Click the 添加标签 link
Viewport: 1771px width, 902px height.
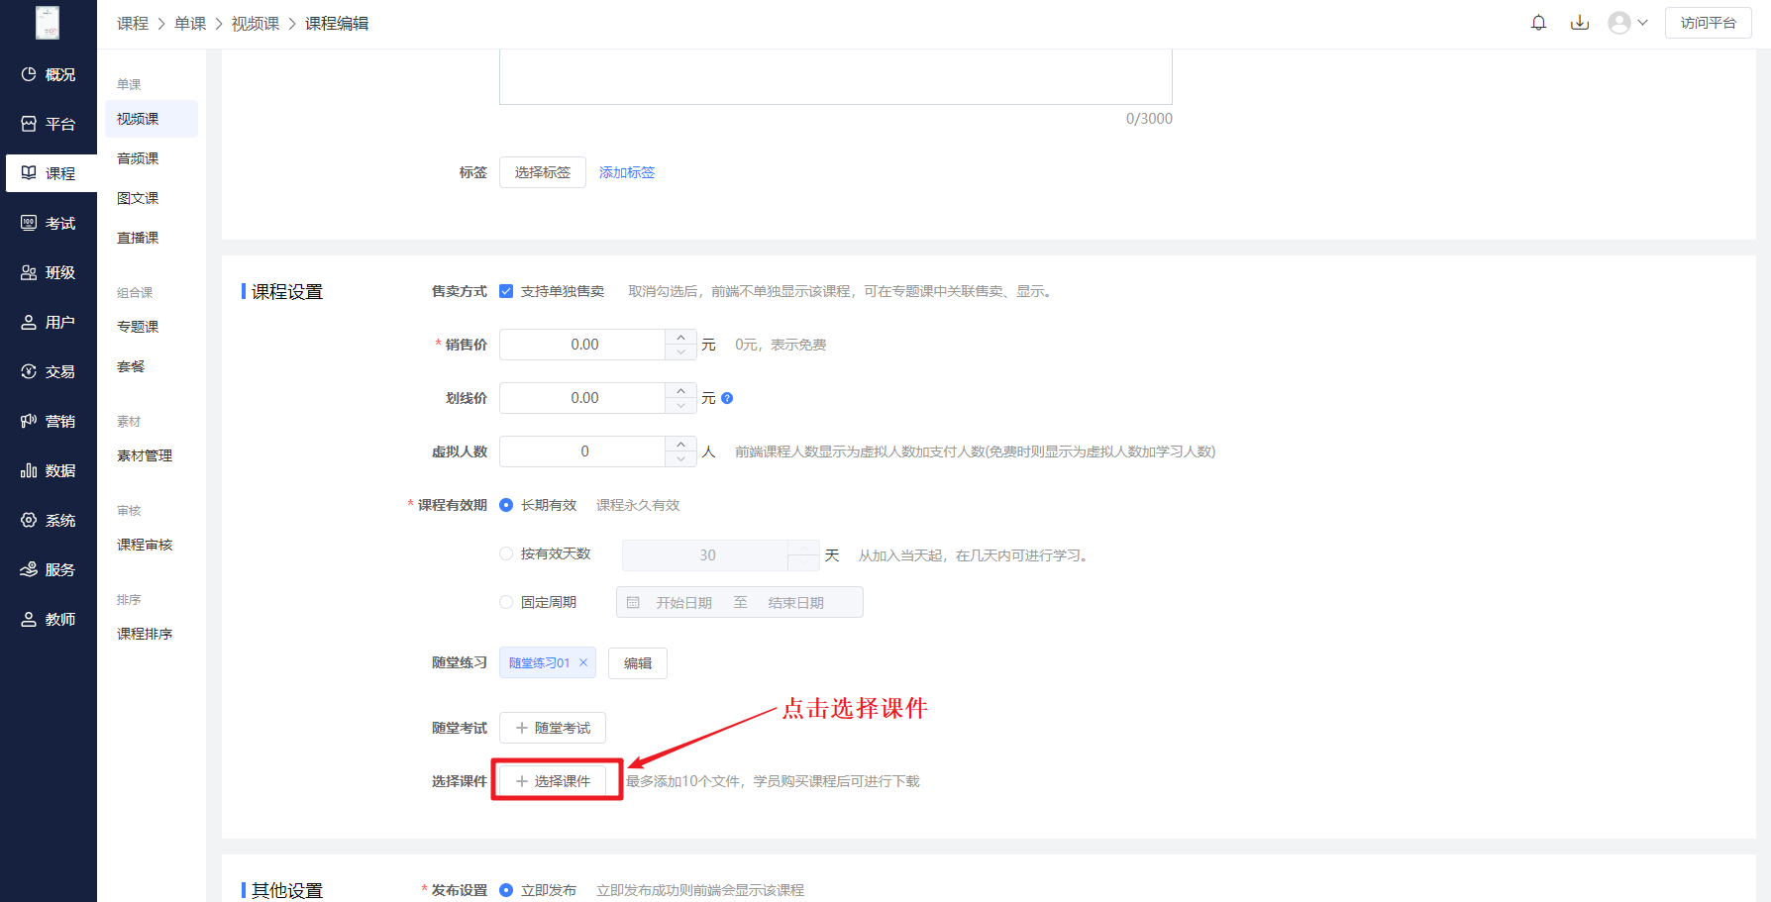point(627,172)
